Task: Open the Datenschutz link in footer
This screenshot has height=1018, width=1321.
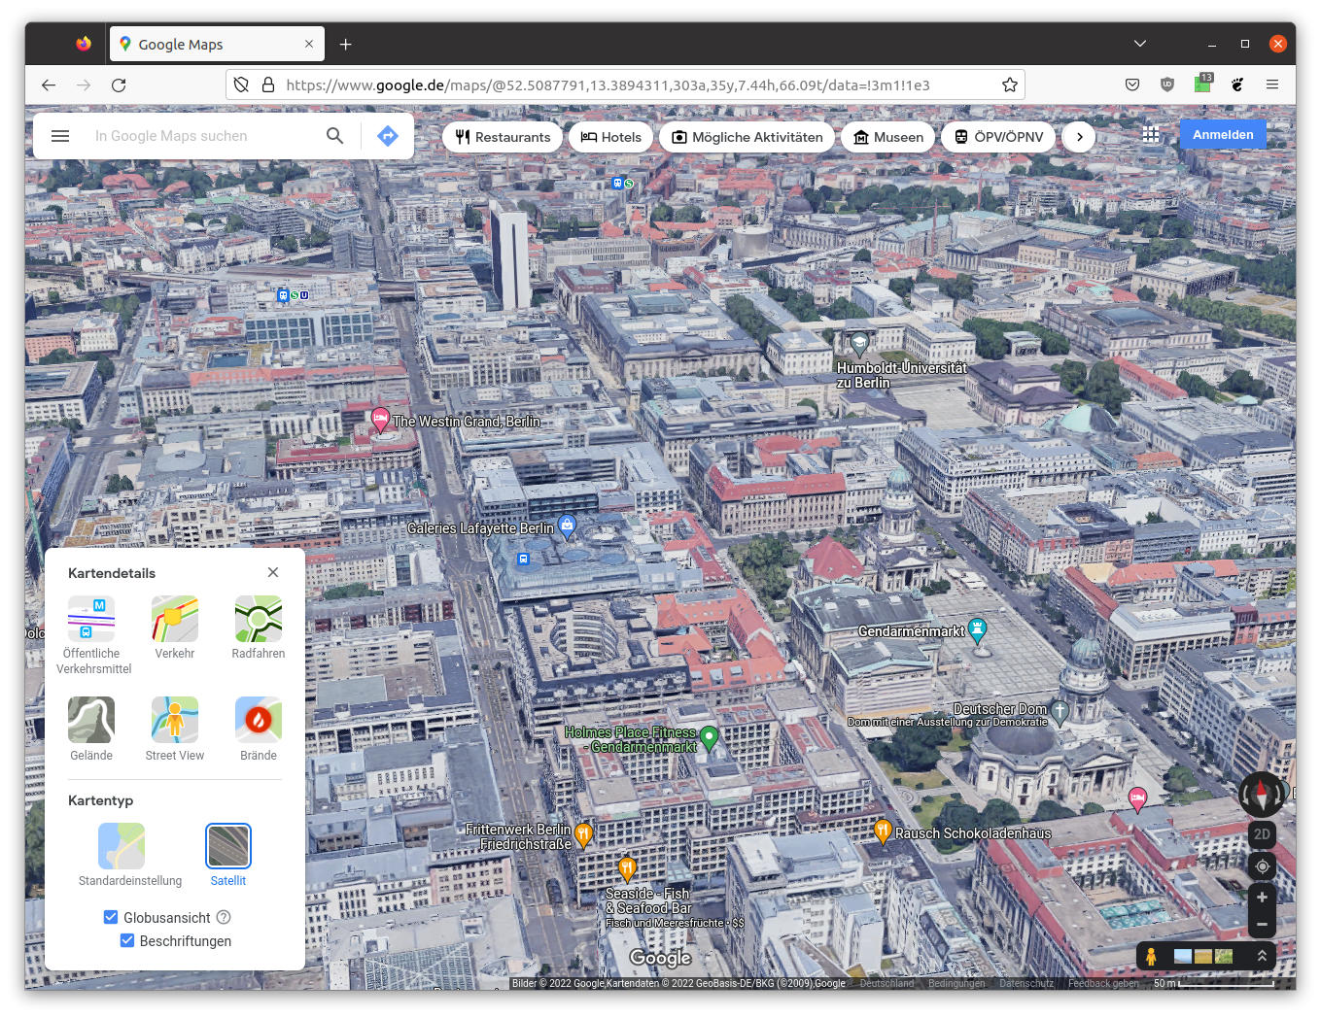Action: click(x=1026, y=983)
